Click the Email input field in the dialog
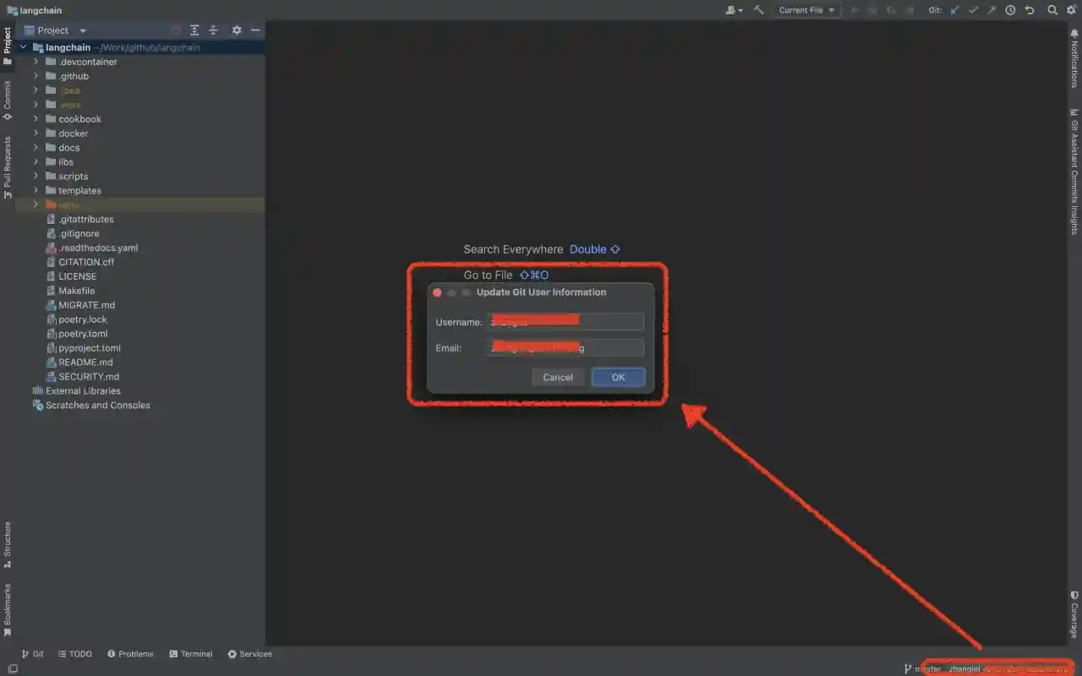The image size is (1082, 676). (x=565, y=347)
